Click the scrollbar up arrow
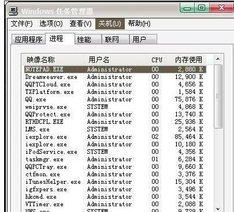Screen dimensions: 234x212 click(218, 59)
